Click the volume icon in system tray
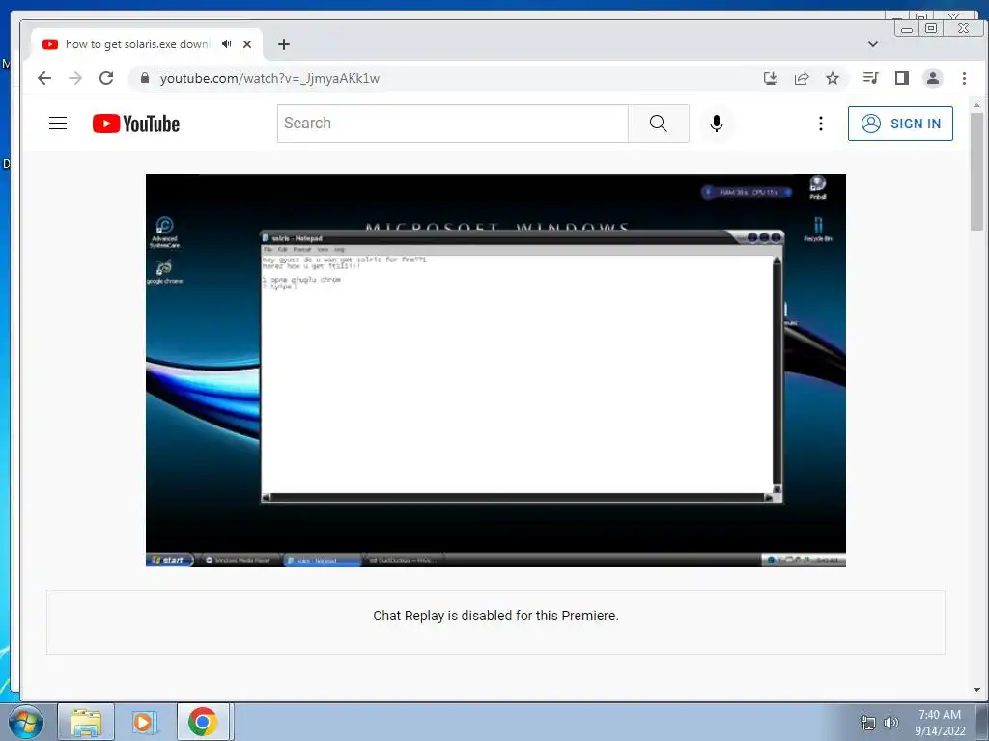This screenshot has height=741, width=989. 890,722
